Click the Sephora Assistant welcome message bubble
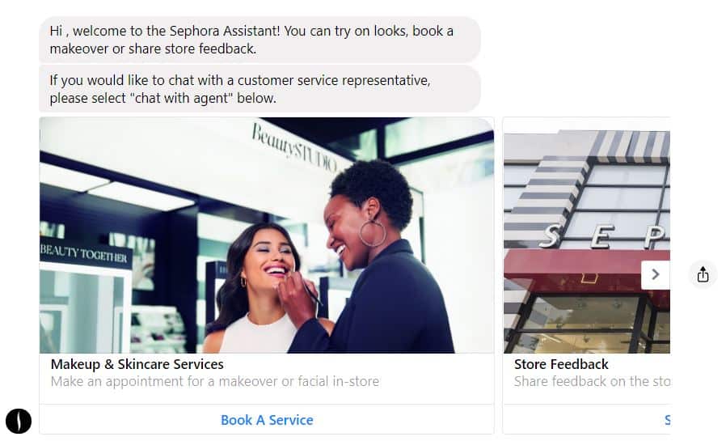 pos(260,40)
